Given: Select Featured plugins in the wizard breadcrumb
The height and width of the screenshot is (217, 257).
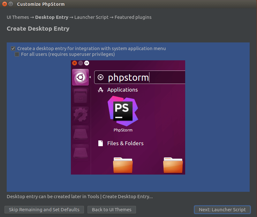Looking at the screenshot, I should [133, 17].
